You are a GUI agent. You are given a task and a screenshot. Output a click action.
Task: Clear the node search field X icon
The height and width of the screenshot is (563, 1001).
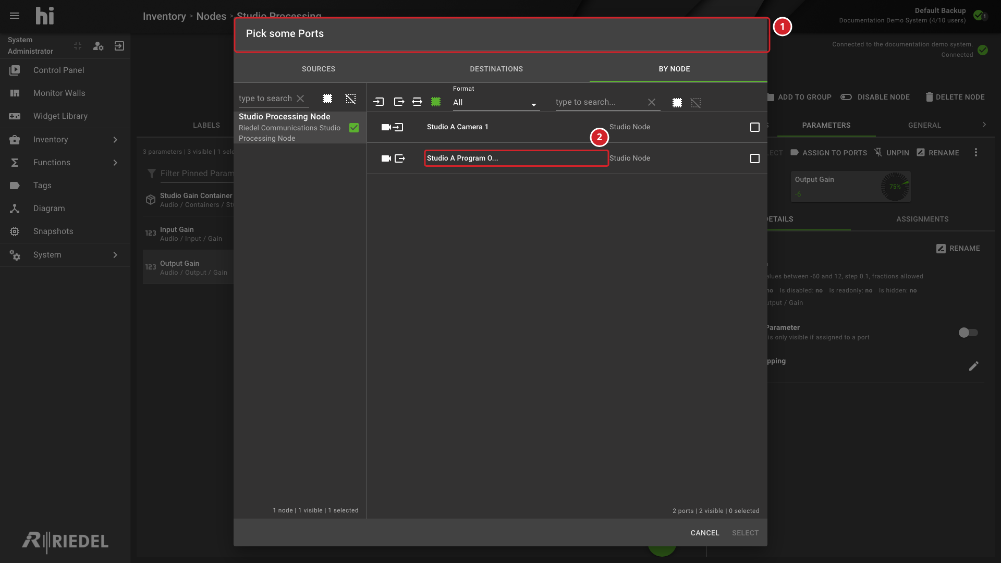(x=300, y=99)
